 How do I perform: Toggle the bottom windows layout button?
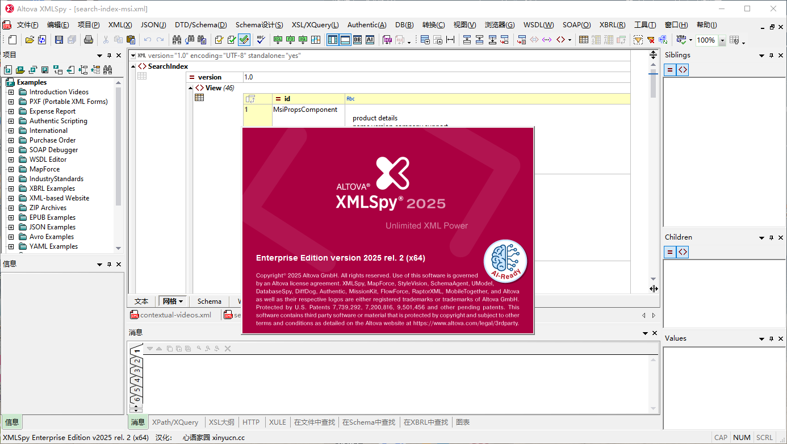pyautogui.click(x=345, y=40)
